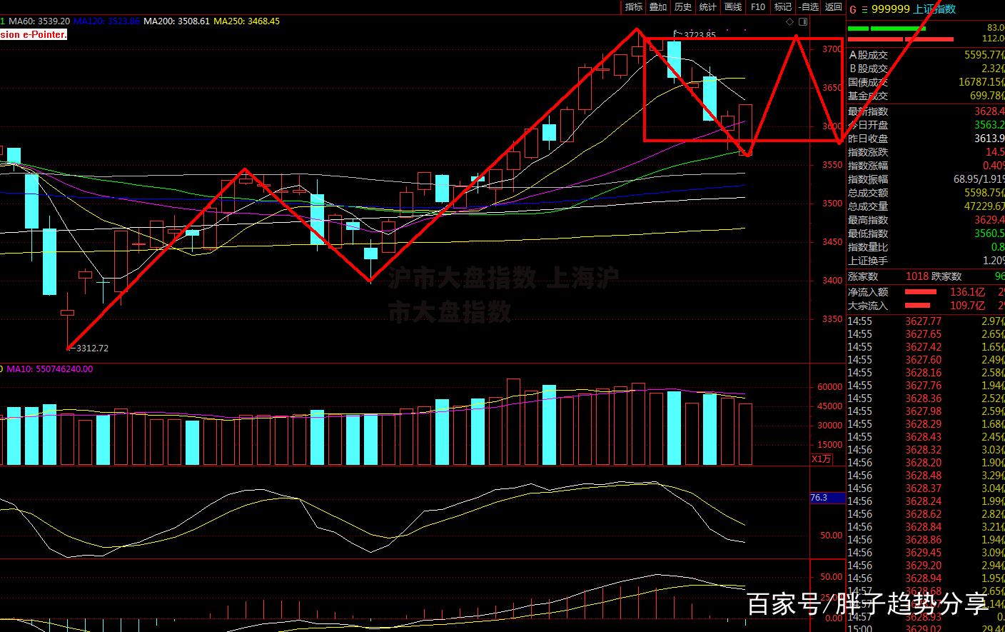
Task: Click the 今日开盘 row label
Action: [x=868, y=125]
